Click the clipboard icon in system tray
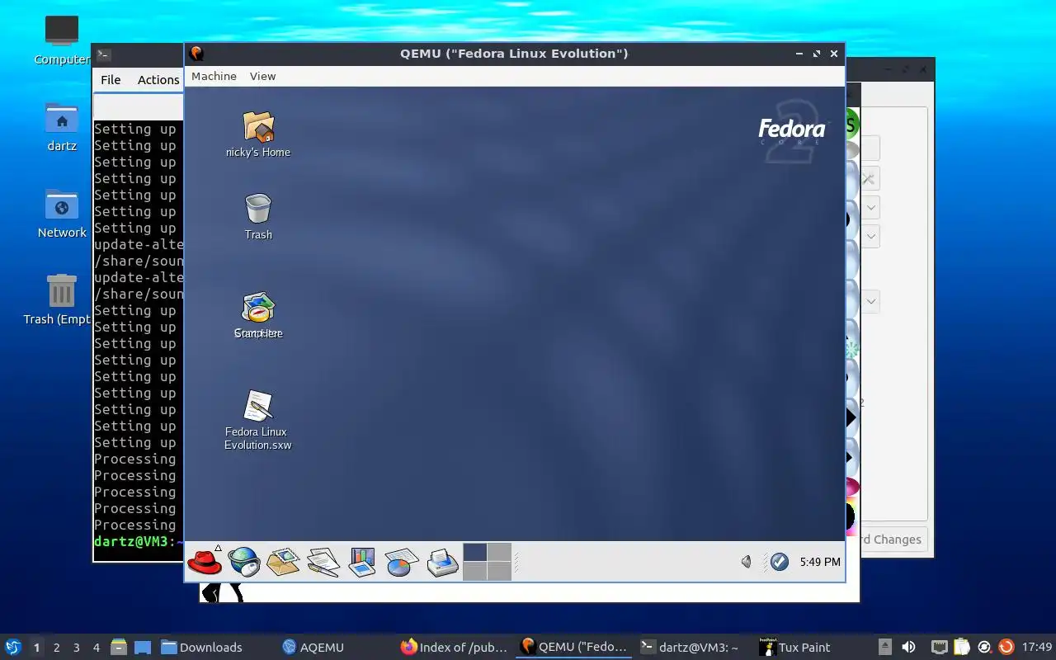The width and height of the screenshot is (1056, 660). (x=962, y=648)
